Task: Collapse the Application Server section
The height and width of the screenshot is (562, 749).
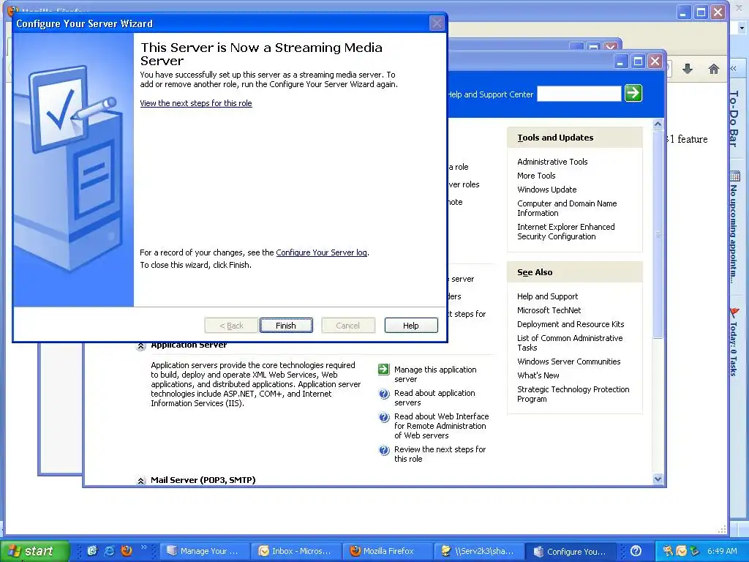Action: click(141, 346)
